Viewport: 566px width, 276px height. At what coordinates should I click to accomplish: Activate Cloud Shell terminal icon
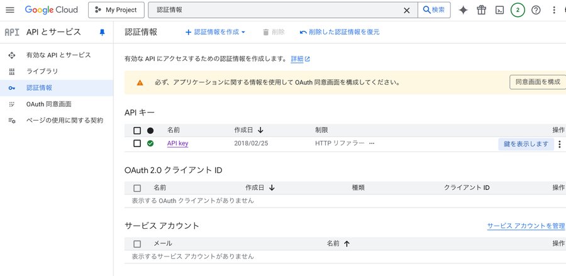499,10
